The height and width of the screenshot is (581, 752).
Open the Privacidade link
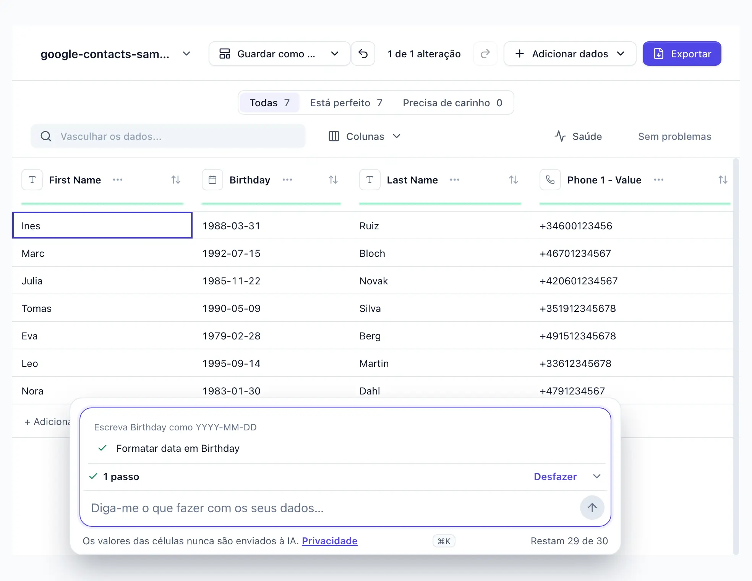[329, 541]
